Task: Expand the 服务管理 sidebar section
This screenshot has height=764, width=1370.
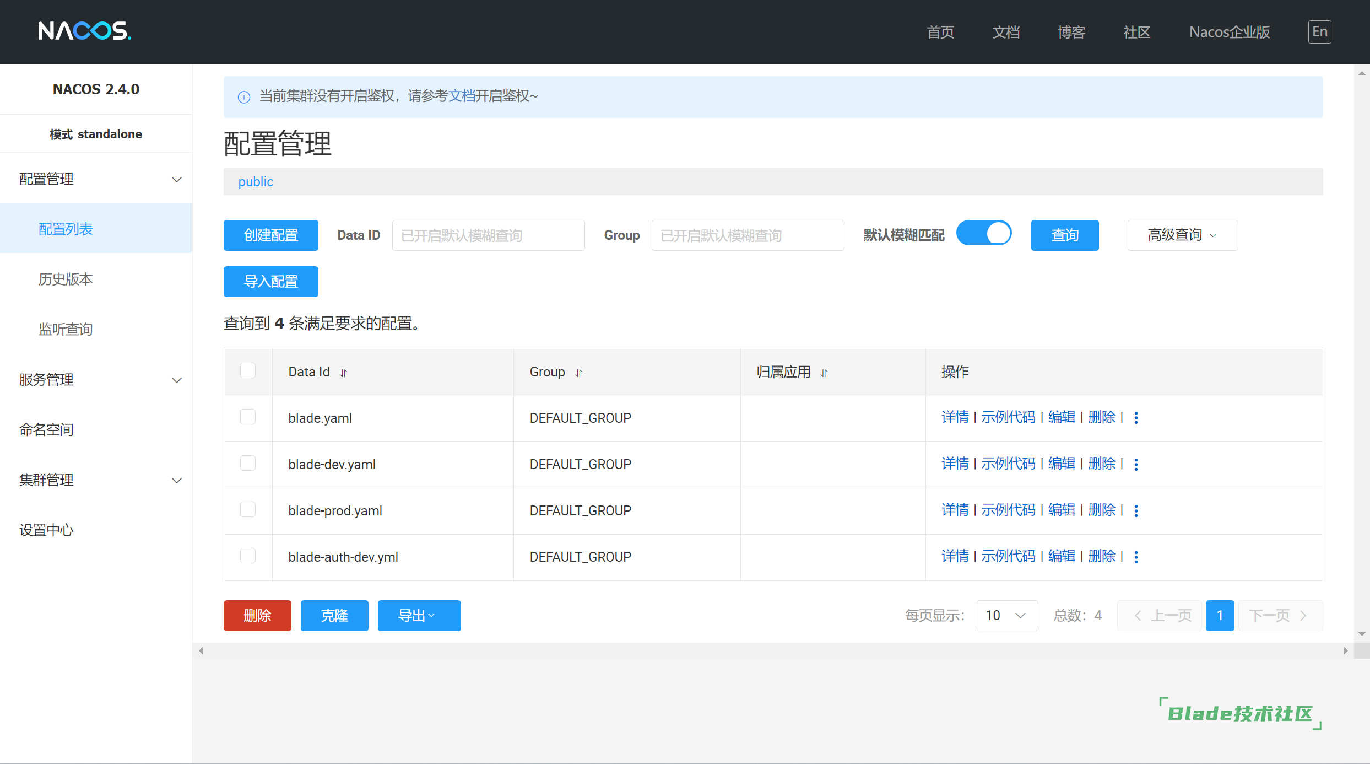Action: (x=96, y=380)
